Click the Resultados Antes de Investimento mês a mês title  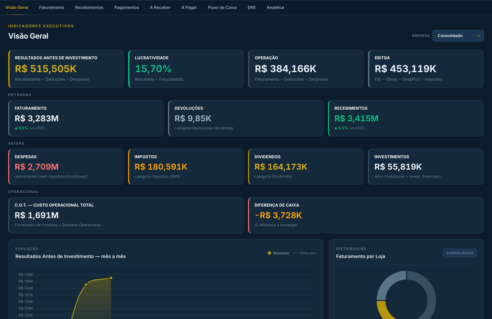(70, 256)
